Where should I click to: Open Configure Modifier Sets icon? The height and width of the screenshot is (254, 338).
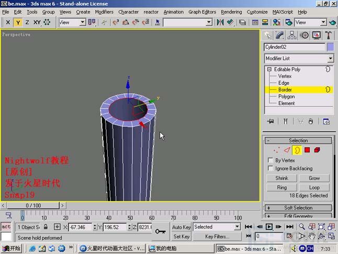point(326,122)
